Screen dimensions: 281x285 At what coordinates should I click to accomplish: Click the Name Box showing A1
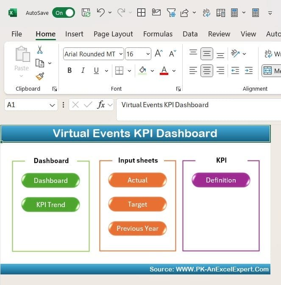coord(31,105)
